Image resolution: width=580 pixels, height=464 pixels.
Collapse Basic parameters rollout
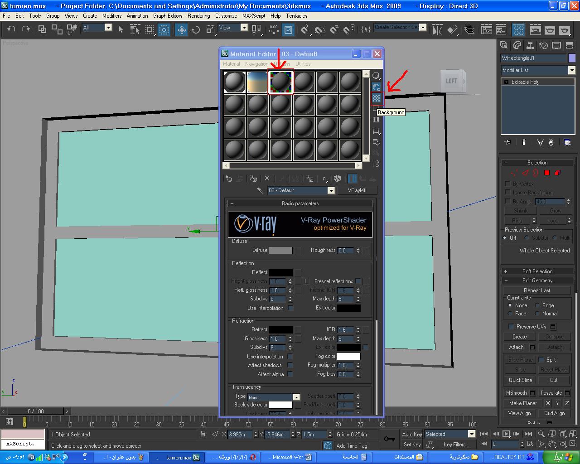click(x=300, y=203)
